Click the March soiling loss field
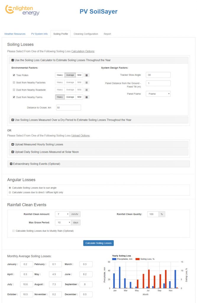Screen dimensions: 197x303 click(x=86, y=264)
